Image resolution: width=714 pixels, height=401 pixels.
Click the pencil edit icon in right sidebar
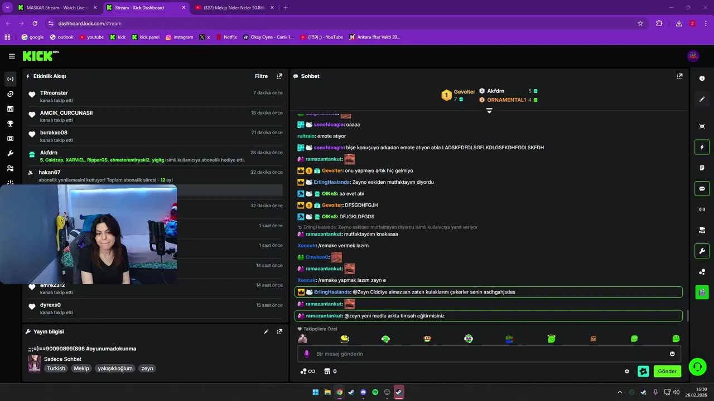702,99
